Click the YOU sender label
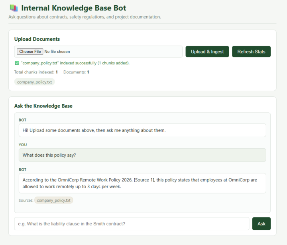The image size is (287, 245). click(23, 145)
